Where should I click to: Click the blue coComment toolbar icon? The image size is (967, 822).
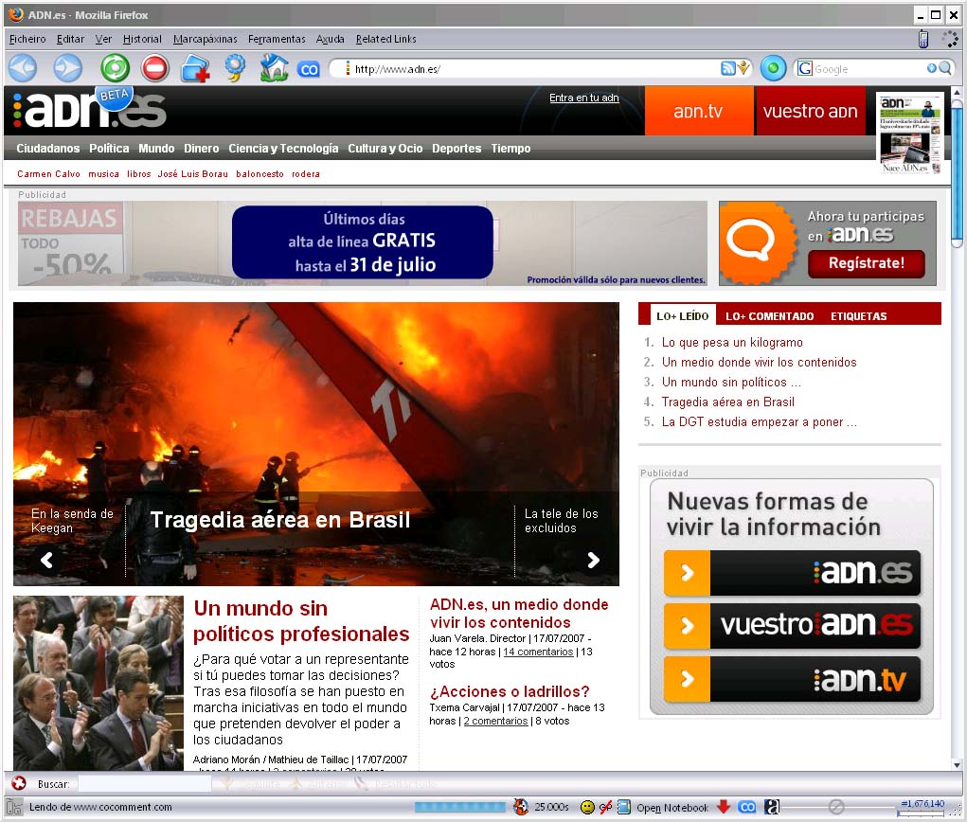pos(309,69)
